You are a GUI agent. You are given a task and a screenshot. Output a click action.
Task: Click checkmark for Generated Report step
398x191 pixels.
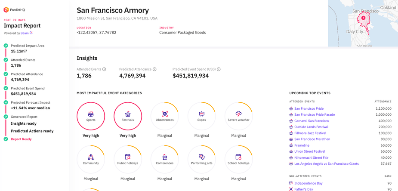pos(6,117)
